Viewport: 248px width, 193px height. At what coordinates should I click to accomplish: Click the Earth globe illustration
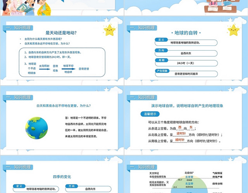pos(36,128)
